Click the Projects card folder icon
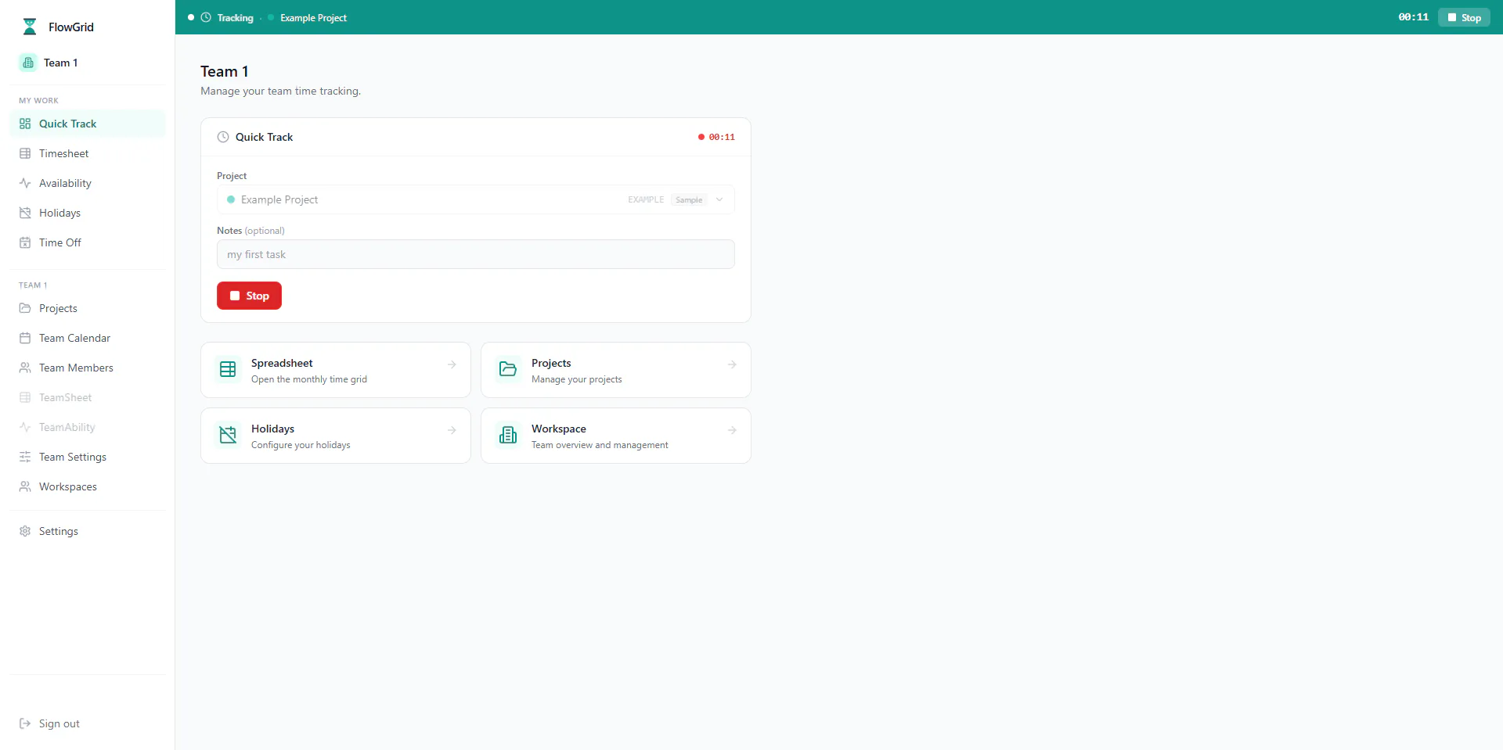This screenshot has width=1503, height=750. 508,369
